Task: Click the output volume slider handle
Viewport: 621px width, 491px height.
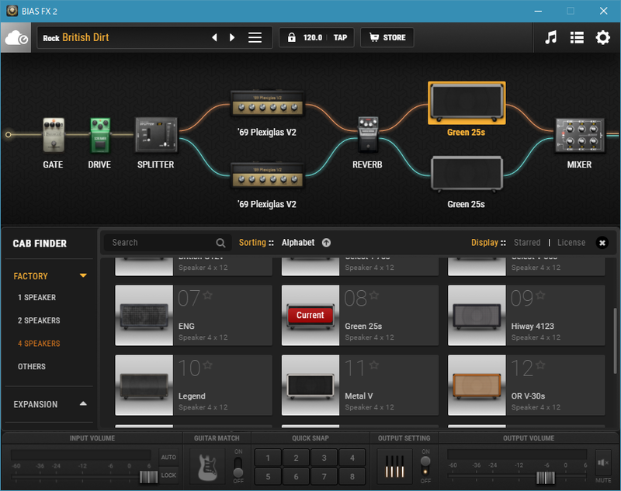Action: pyautogui.click(x=546, y=478)
